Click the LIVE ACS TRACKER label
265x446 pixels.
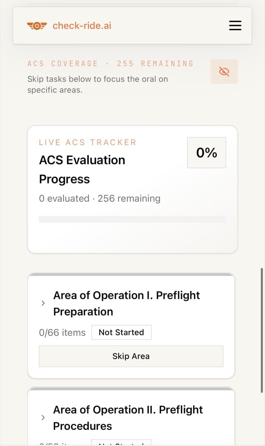pos(87,142)
